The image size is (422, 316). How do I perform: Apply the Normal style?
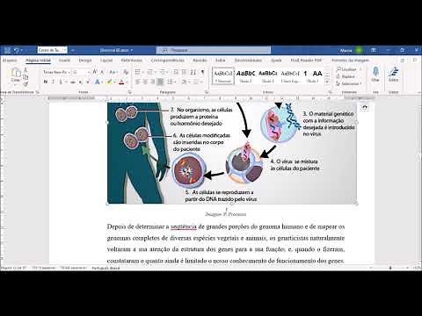(x=223, y=75)
